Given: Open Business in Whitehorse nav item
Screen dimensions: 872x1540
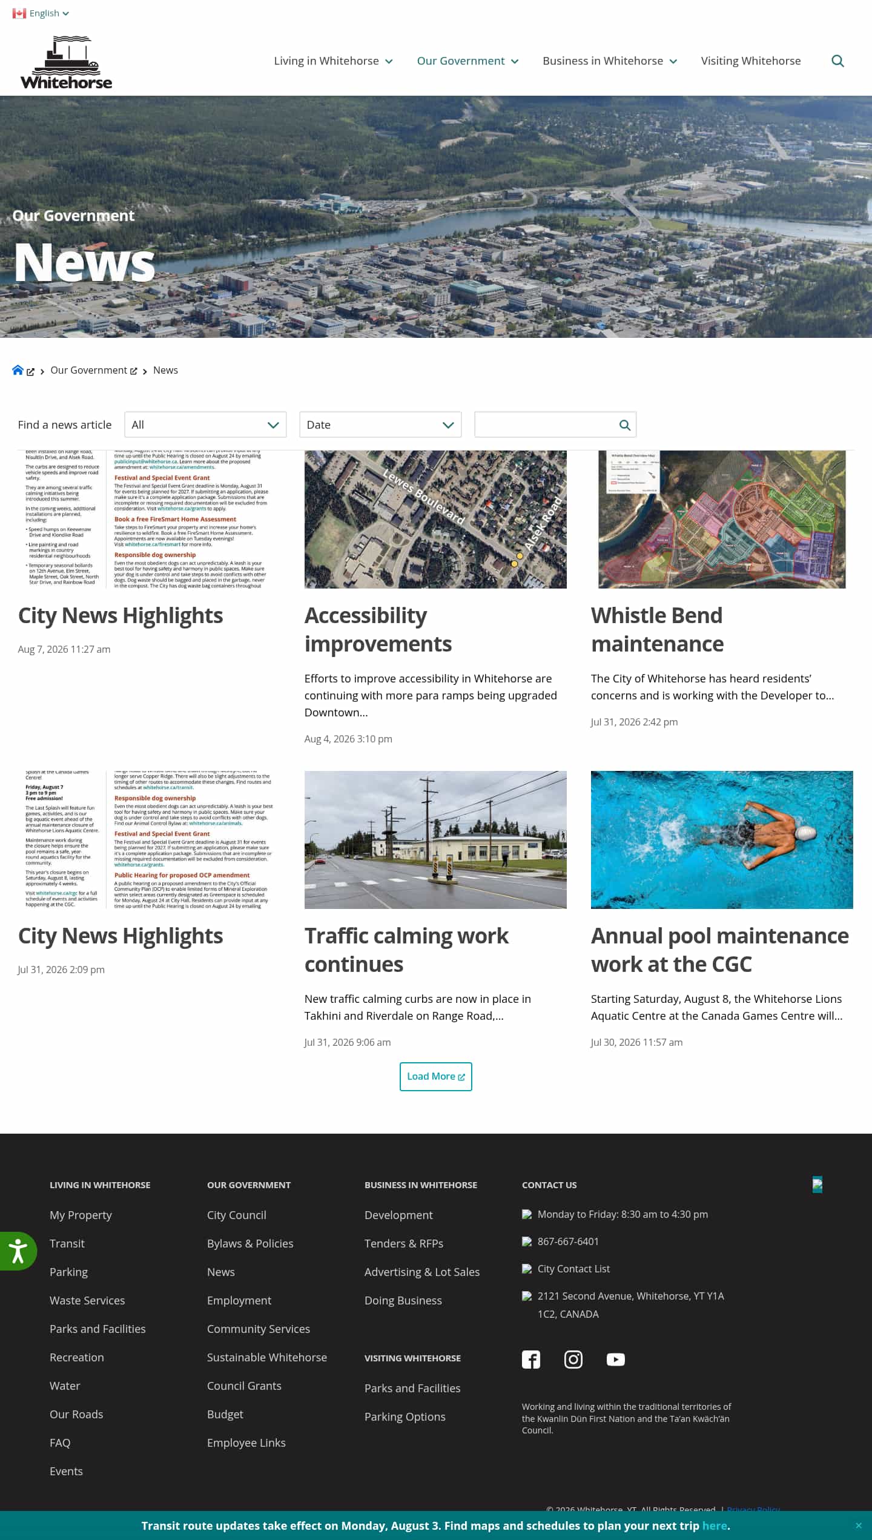Looking at the screenshot, I should (x=603, y=61).
